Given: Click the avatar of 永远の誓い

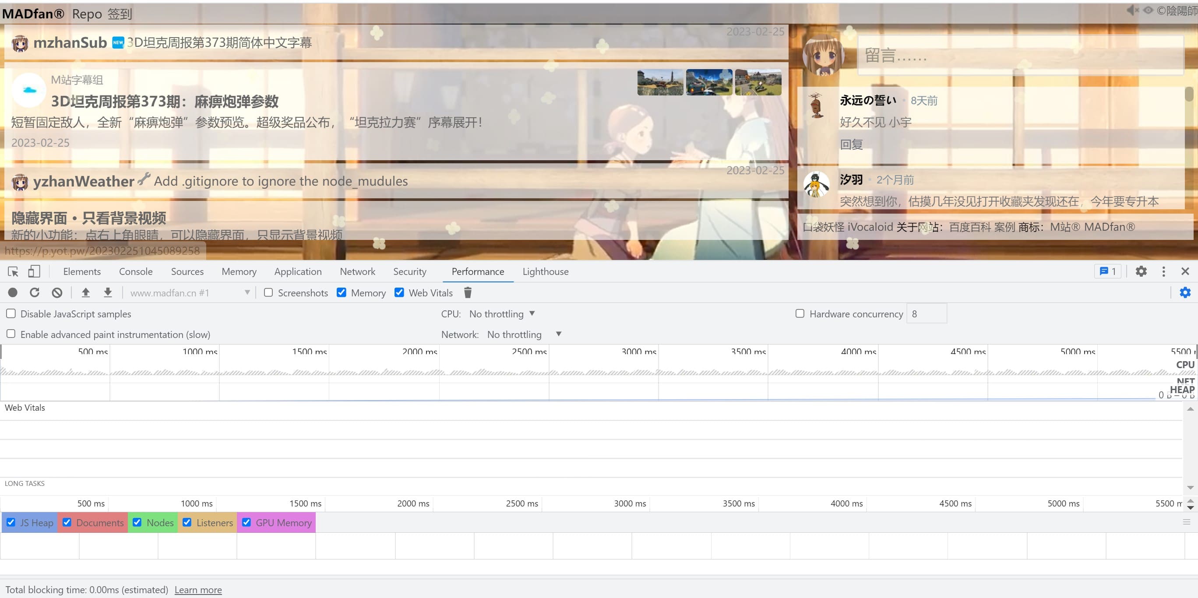Looking at the screenshot, I should (816, 105).
